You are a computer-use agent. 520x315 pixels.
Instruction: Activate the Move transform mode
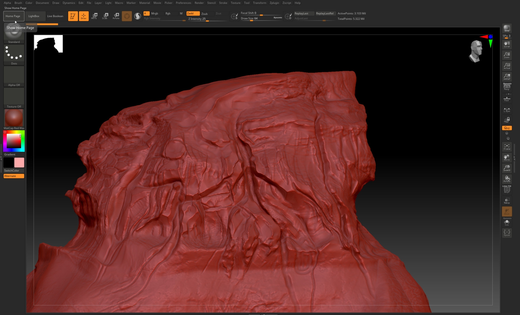coord(94,16)
